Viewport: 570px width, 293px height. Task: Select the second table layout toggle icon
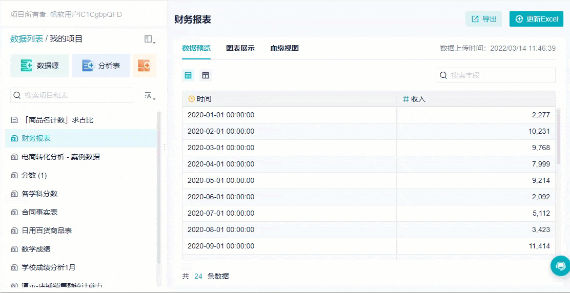tap(206, 75)
